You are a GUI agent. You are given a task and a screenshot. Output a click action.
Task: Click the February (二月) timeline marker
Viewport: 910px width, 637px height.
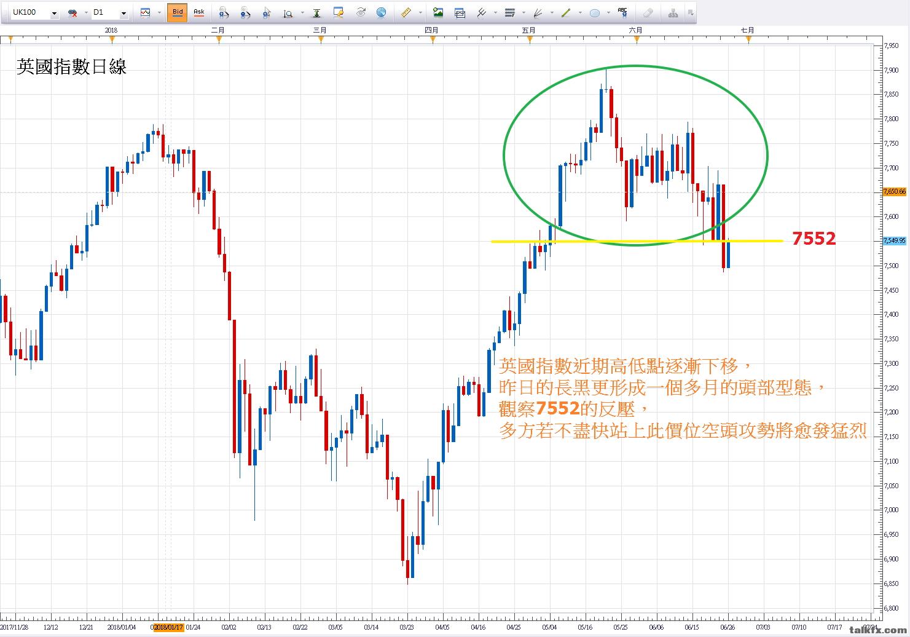point(219,39)
